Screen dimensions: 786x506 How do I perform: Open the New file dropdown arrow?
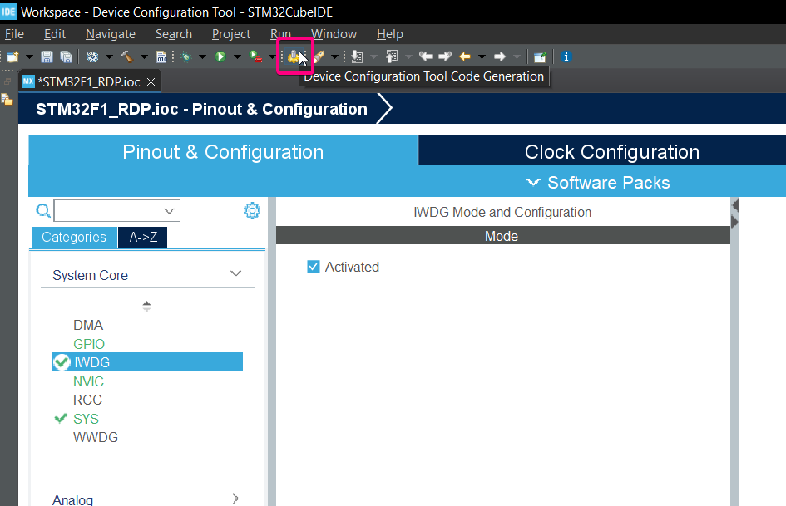(x=29, y=56)
